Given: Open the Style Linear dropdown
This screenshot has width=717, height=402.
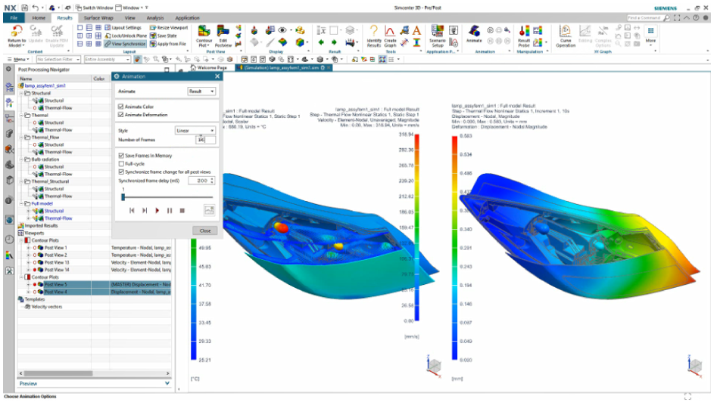Looking at the screenshot, I should click(195, 131).
